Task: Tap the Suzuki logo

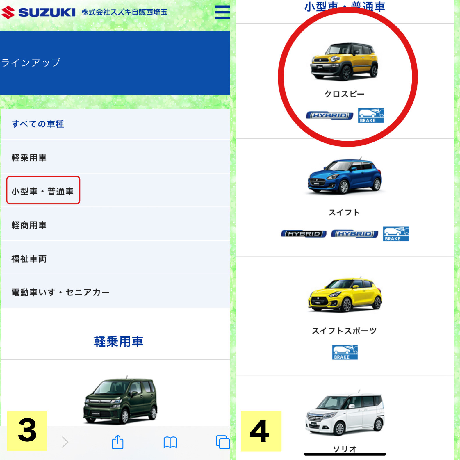Action: click(x=38, y=13)
